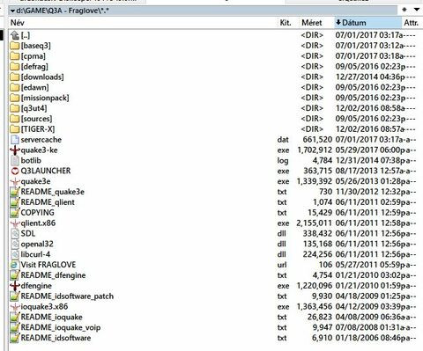Select file name README_ioquake
The width and height of the screenshot is (423, 351).
51,317
